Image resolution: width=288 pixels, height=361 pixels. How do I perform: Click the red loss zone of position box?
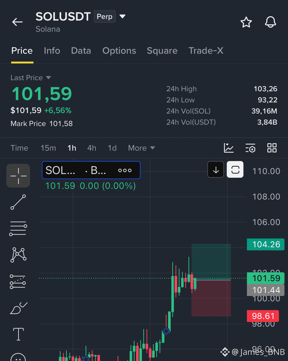(x=211, y=298)
